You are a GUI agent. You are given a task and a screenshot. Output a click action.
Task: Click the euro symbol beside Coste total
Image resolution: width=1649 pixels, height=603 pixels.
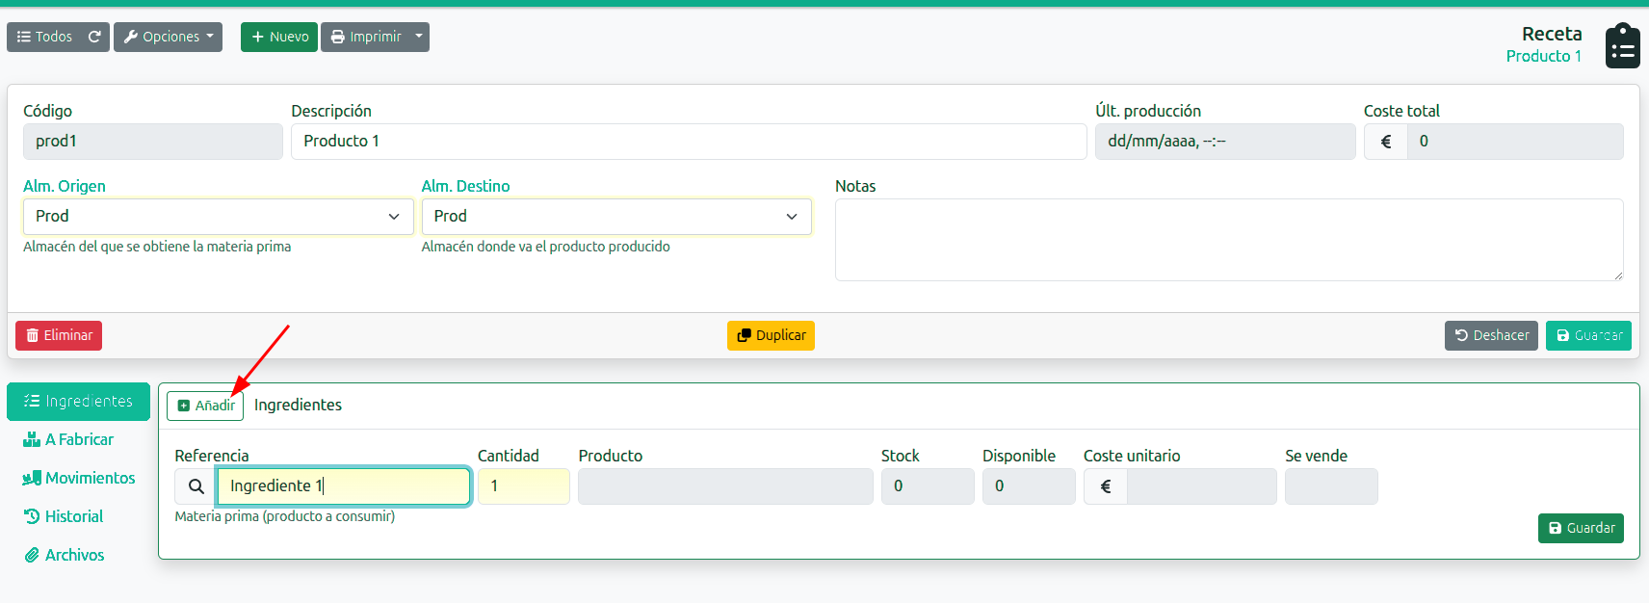[1385, 142]
